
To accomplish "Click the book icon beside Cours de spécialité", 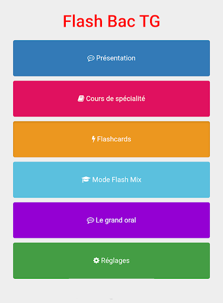I will tap(81, 99).
